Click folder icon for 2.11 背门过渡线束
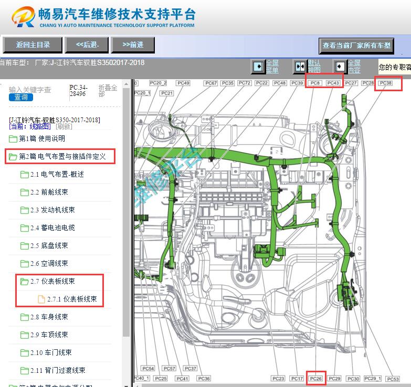Image resolution: width=411 pixels, height=387 pixels. click(x=24, y=371)
